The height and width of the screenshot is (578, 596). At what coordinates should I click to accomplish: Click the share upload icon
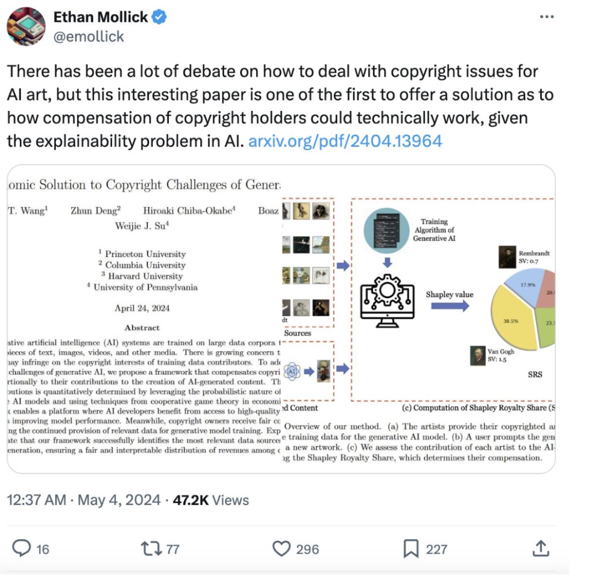[x=541, y=548]
